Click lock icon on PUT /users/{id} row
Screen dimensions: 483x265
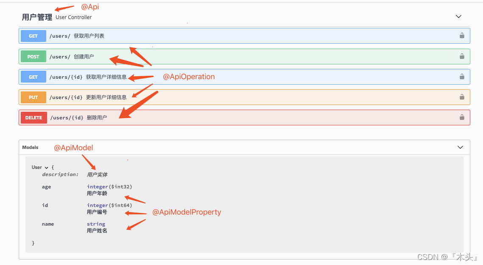pyautogui.click(x=462, y=97)
